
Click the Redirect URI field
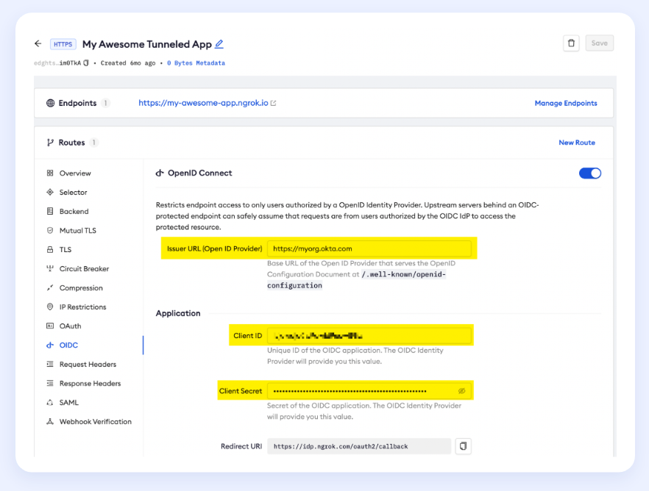[x=359, y=446]
